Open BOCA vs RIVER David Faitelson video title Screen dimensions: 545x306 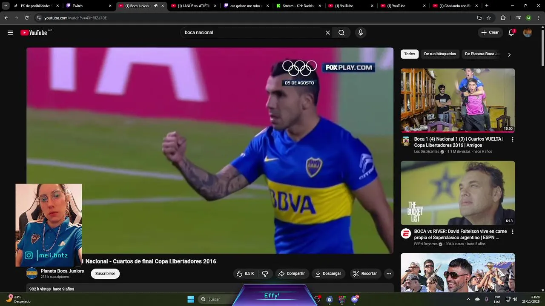pos(460,235)
